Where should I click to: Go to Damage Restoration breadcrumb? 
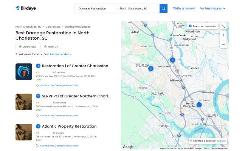(78, 27)
